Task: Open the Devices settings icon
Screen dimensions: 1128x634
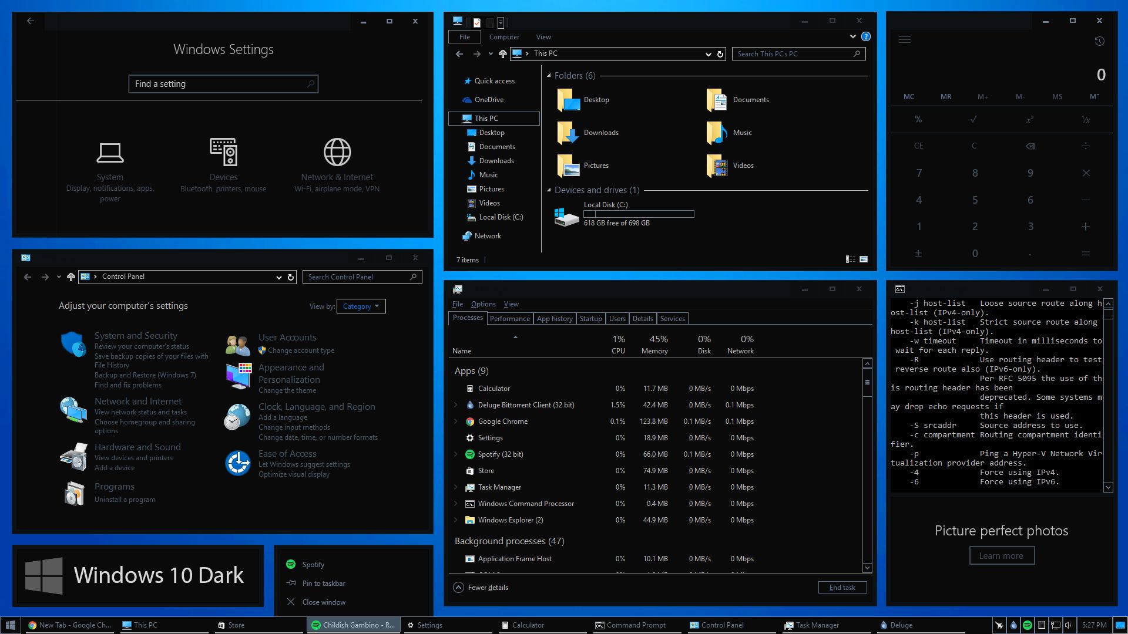Action: pos(223,152)
